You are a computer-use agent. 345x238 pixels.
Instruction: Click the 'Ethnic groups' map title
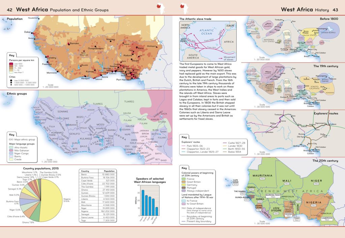click(17, 94)
